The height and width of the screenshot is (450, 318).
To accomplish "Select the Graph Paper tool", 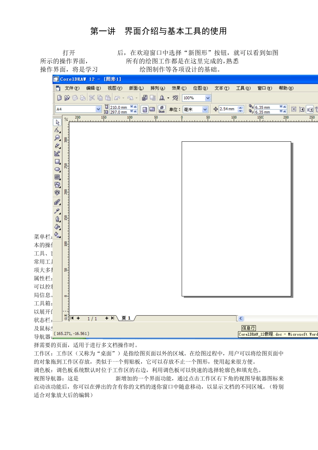I will point(57,177).
